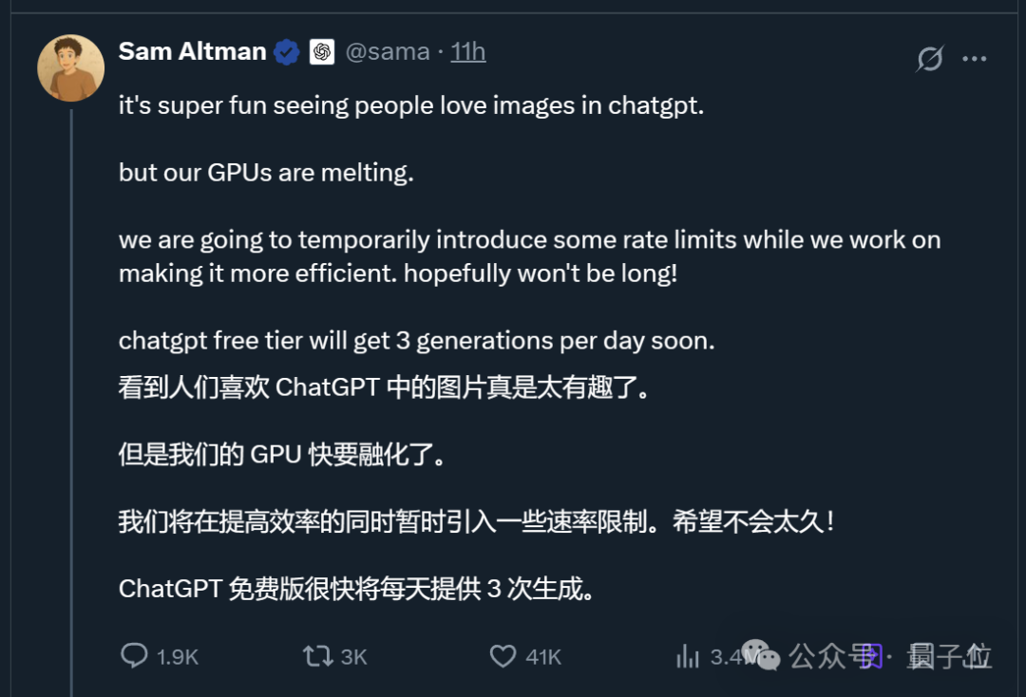Click the repost arrows icon

[x=318, y=656]
